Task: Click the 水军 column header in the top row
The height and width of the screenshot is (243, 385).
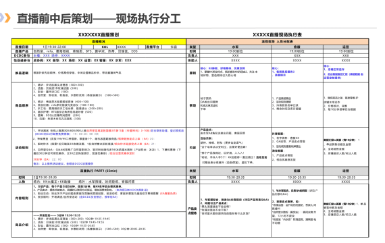Action: (x=236, y=47)
